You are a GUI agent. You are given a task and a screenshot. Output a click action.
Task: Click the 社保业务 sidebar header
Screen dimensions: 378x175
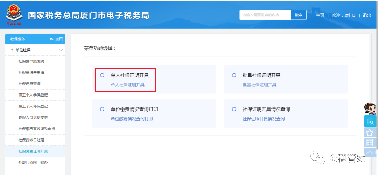[x=18, y=39]
